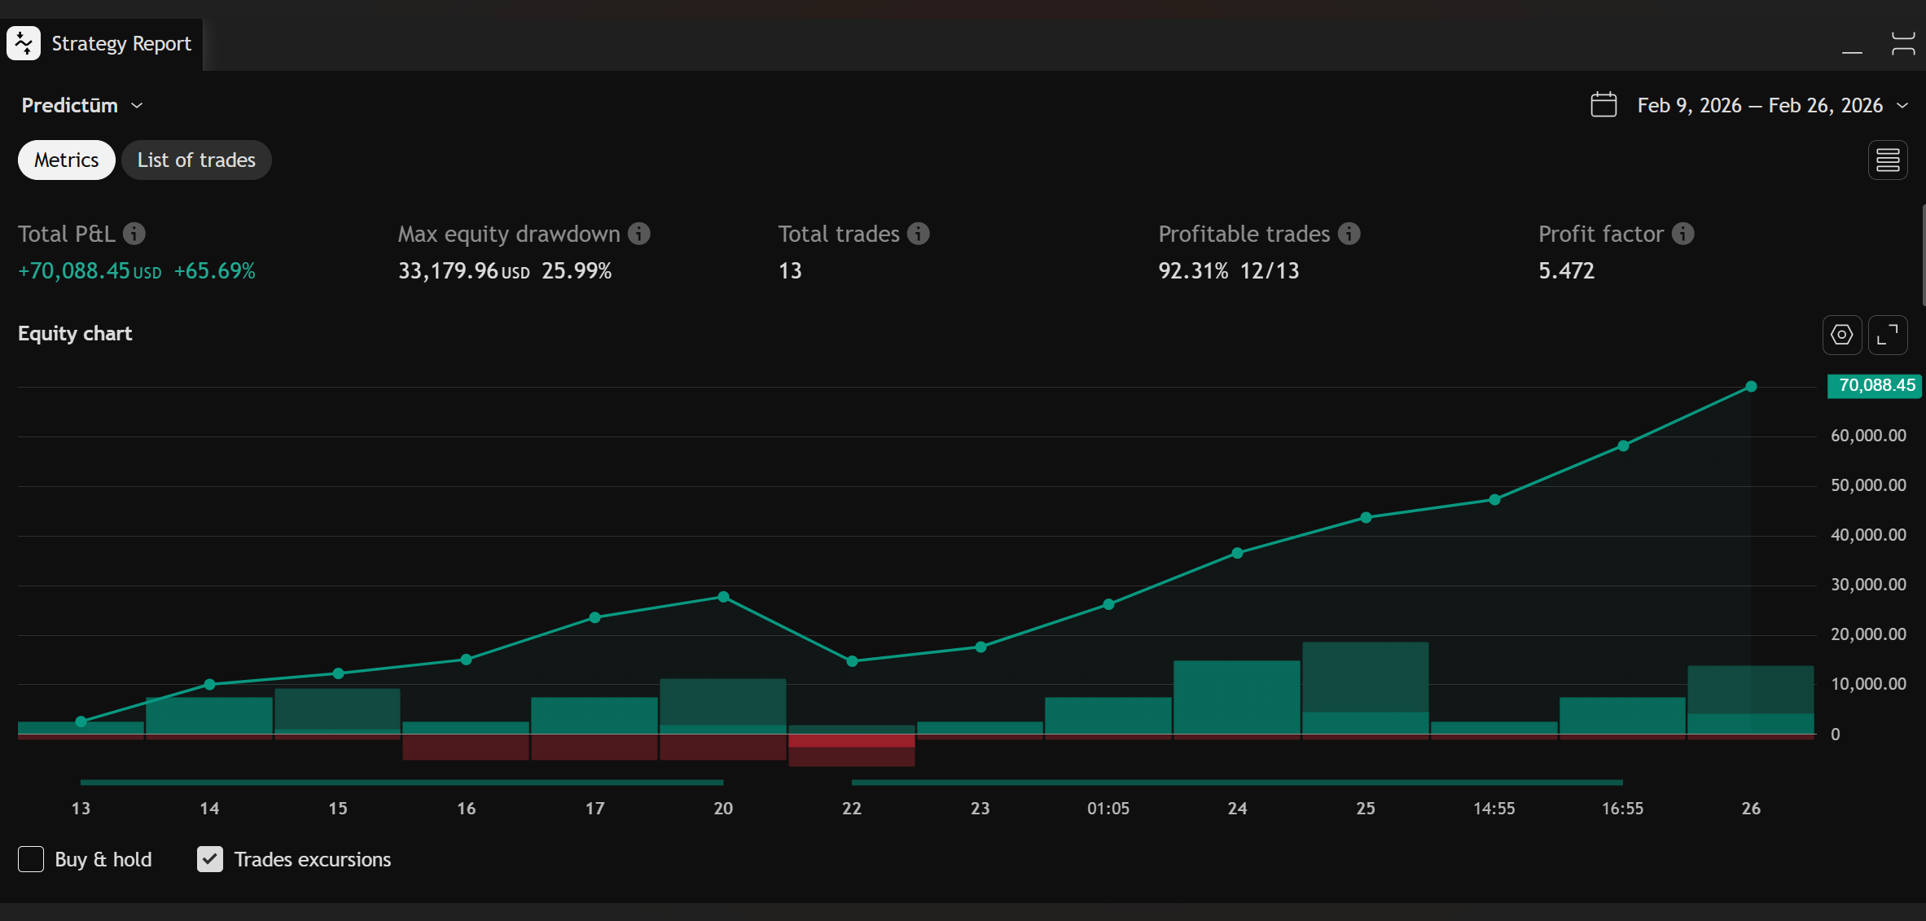Screen dimensions: 1926x921
Task: Open the date range chevron arrow
Action: click(1903, 105)
